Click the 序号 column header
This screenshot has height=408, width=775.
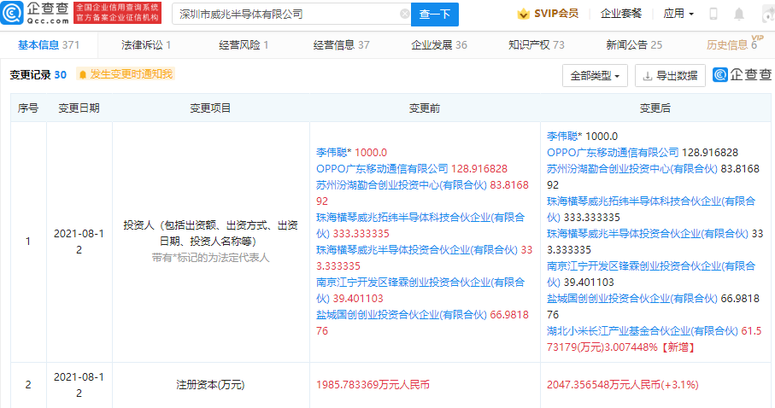click(27, 108)
